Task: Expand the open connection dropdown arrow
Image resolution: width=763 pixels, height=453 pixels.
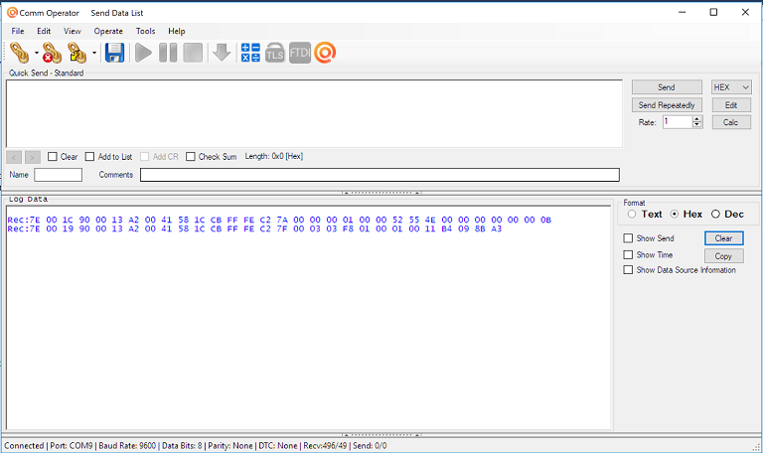Action: click(x=37, y=53)
